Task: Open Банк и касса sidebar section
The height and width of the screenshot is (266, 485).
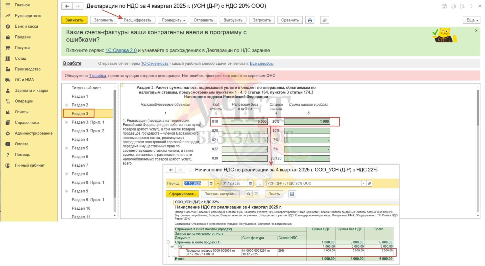Action: 26,26
